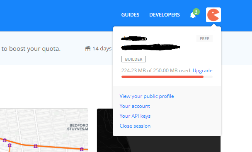Click the gift icon beside 14 days
252x152 pixels.
click(88, 48)
